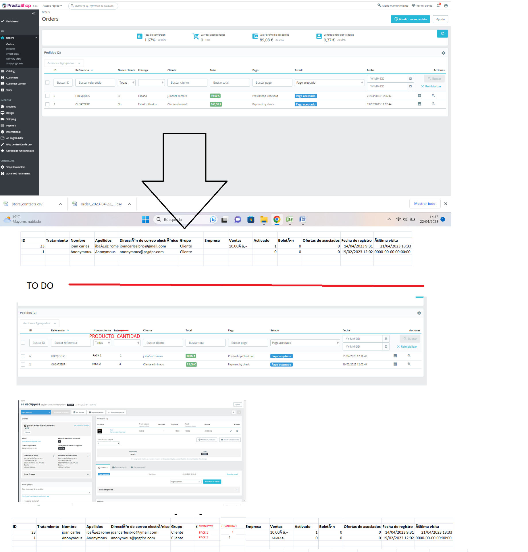Tick the select-all checkbox in lower mockup filter row

23,343
